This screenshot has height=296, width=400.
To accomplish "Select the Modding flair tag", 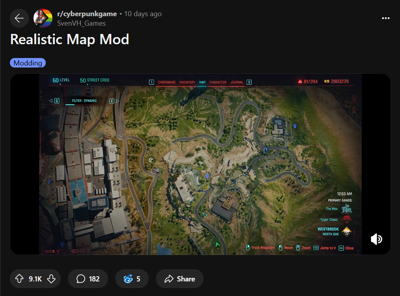I will [x=28, y=63].
